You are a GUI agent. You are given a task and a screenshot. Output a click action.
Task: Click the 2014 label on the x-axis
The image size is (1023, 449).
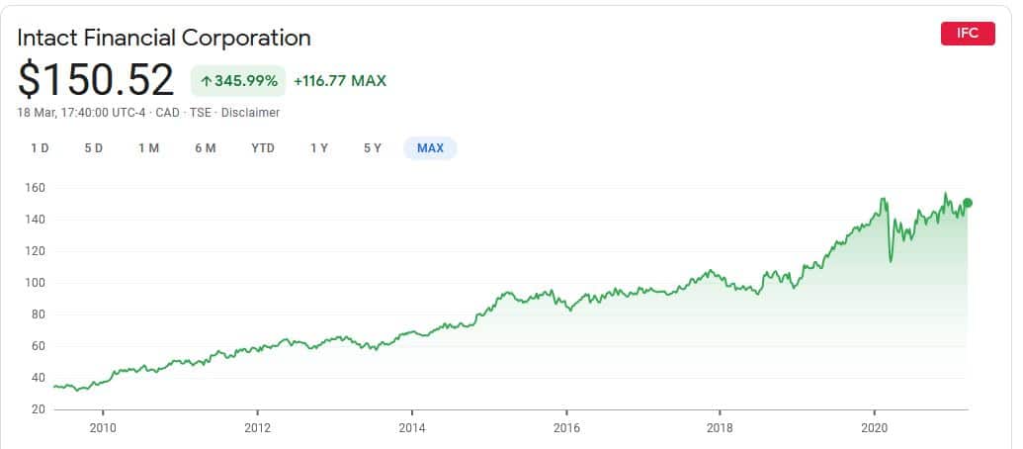click(x=412, y=428)
